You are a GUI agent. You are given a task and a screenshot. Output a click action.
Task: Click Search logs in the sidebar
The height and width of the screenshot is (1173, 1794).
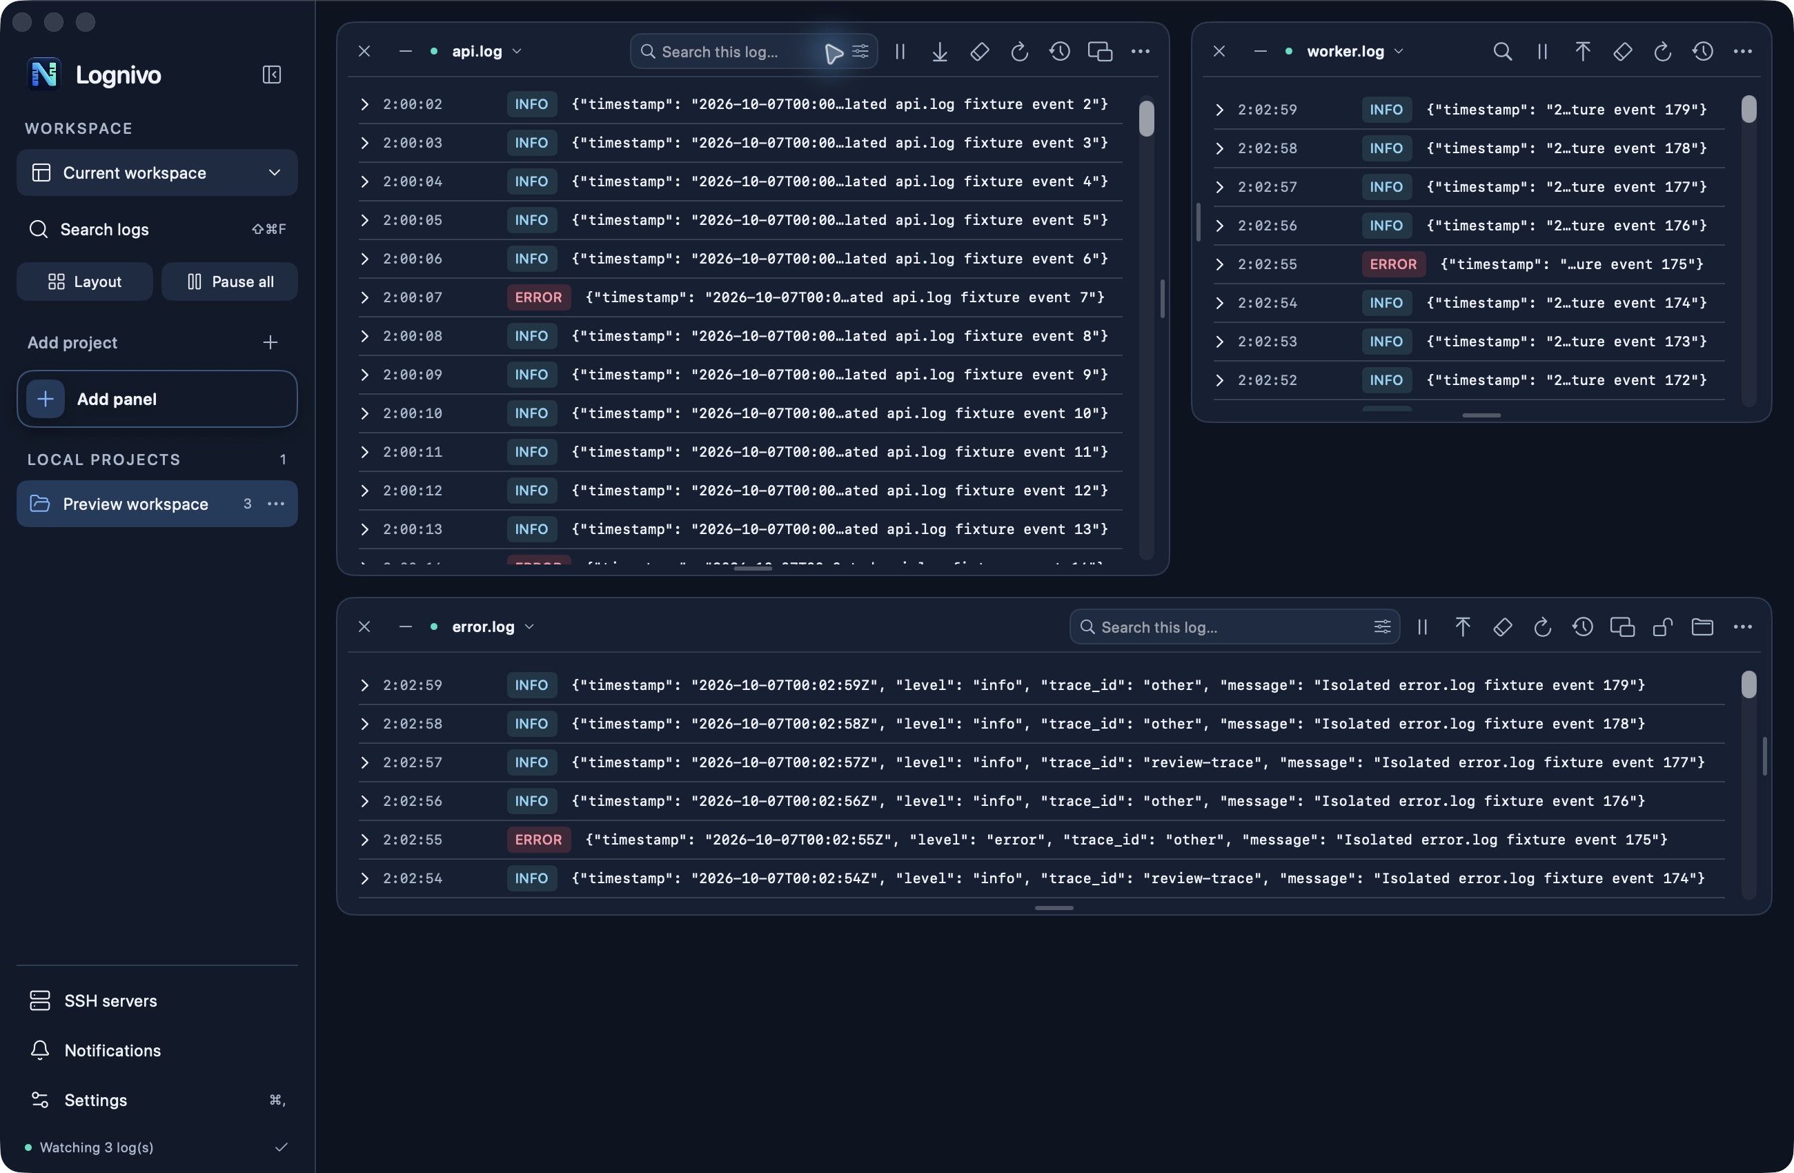click(157, 228)
